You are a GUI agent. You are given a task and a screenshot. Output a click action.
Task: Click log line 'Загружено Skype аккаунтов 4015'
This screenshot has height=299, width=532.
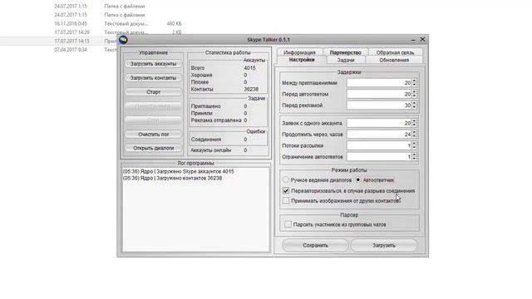pyautogui.click(x=179, y=172)
